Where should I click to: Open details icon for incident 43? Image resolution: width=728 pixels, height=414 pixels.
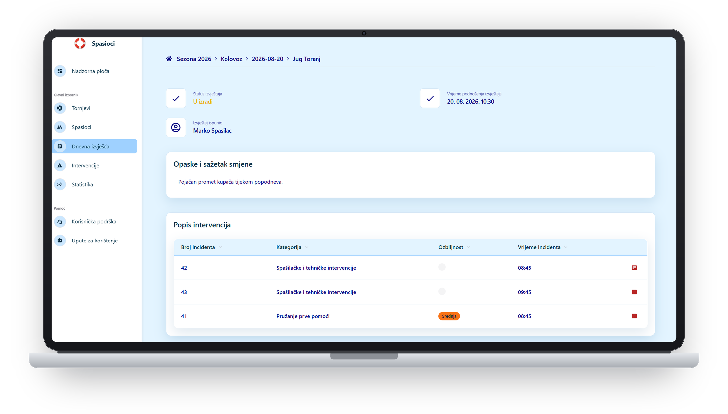(634, 292)
